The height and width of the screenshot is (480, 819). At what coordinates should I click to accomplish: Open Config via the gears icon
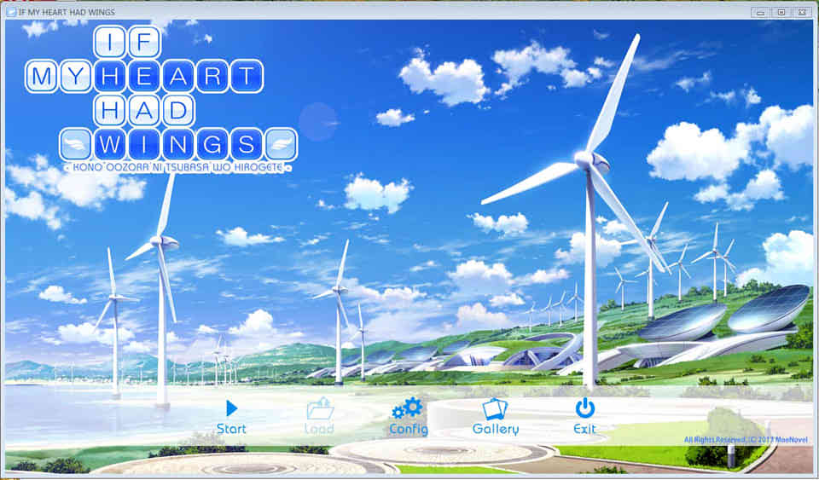click(x=408, y=408)
